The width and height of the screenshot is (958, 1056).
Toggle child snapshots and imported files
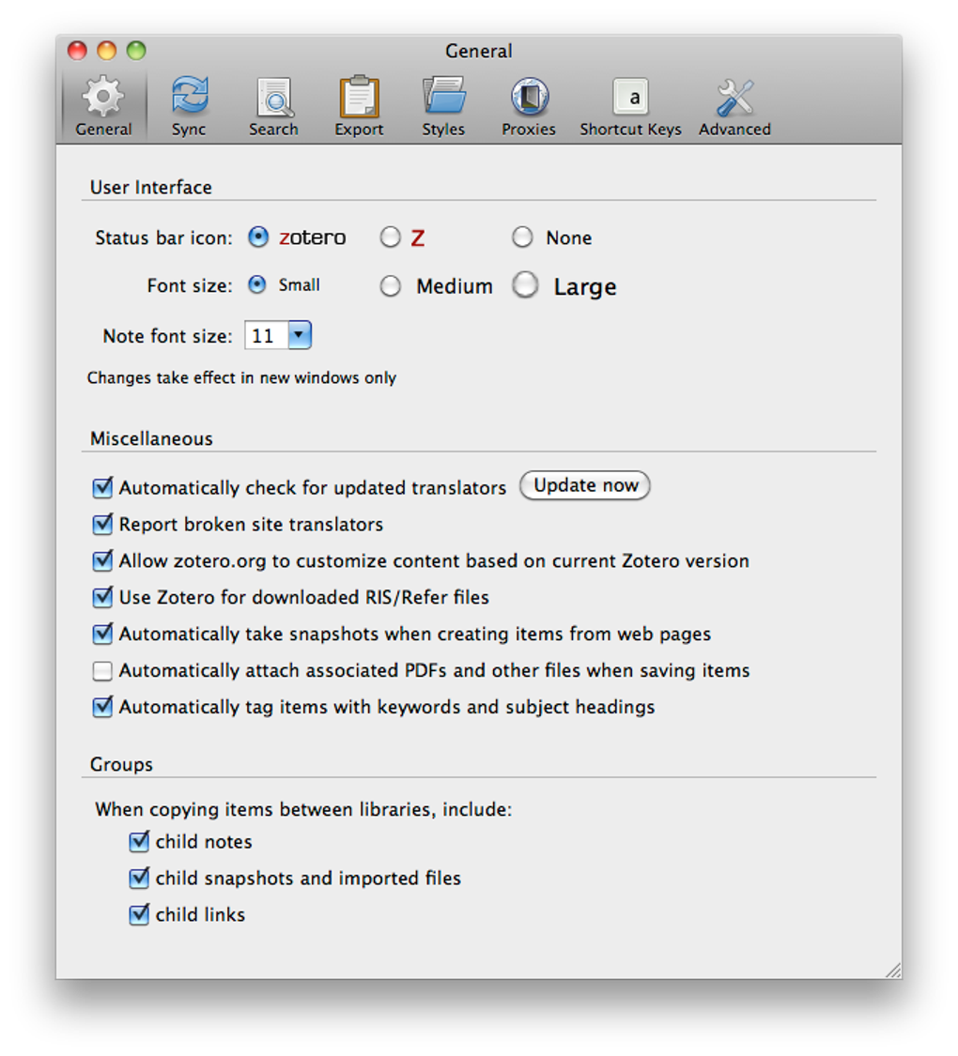click(139, 878)
